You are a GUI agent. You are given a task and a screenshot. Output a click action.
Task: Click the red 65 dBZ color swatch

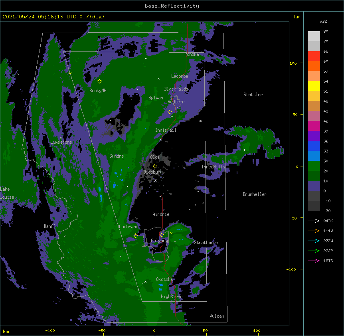pyautogui.click(x=314, y=56)
